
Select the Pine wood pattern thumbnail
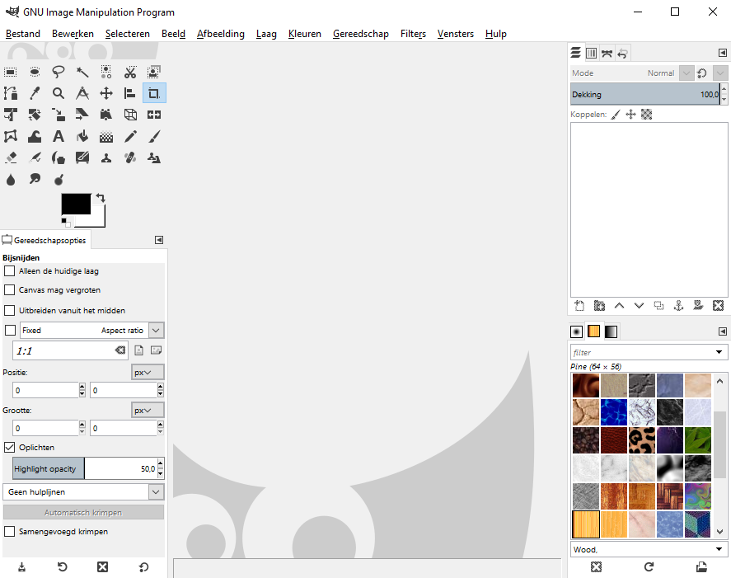pyautogui.click(x=586, y=524)
